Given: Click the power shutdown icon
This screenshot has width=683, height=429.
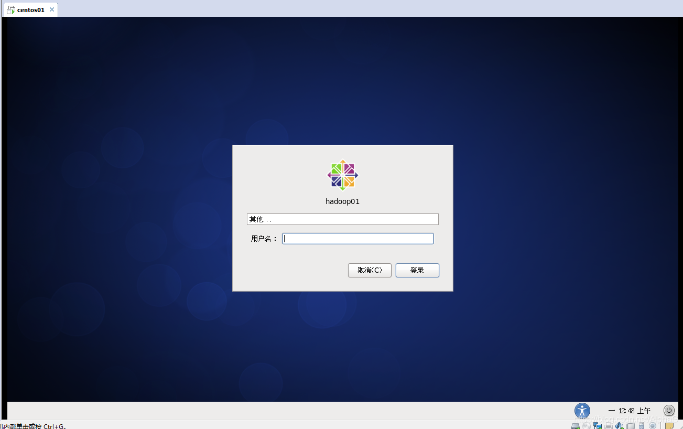Looking at the screenshot, I should (669, 410).
